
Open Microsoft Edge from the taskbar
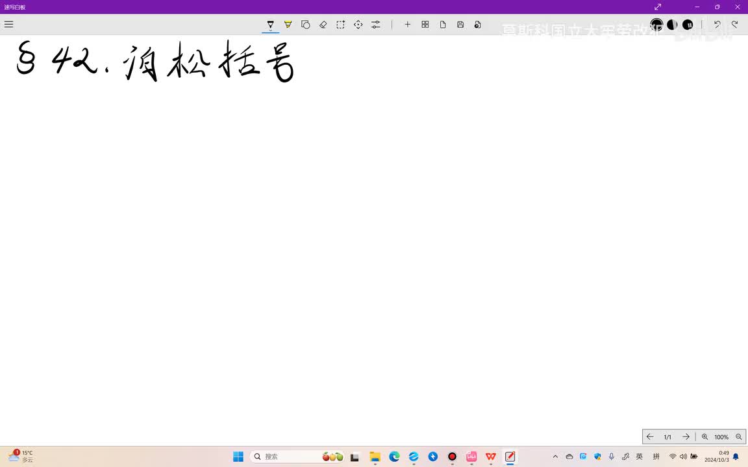pyautogui.click(x=394, y=457)
